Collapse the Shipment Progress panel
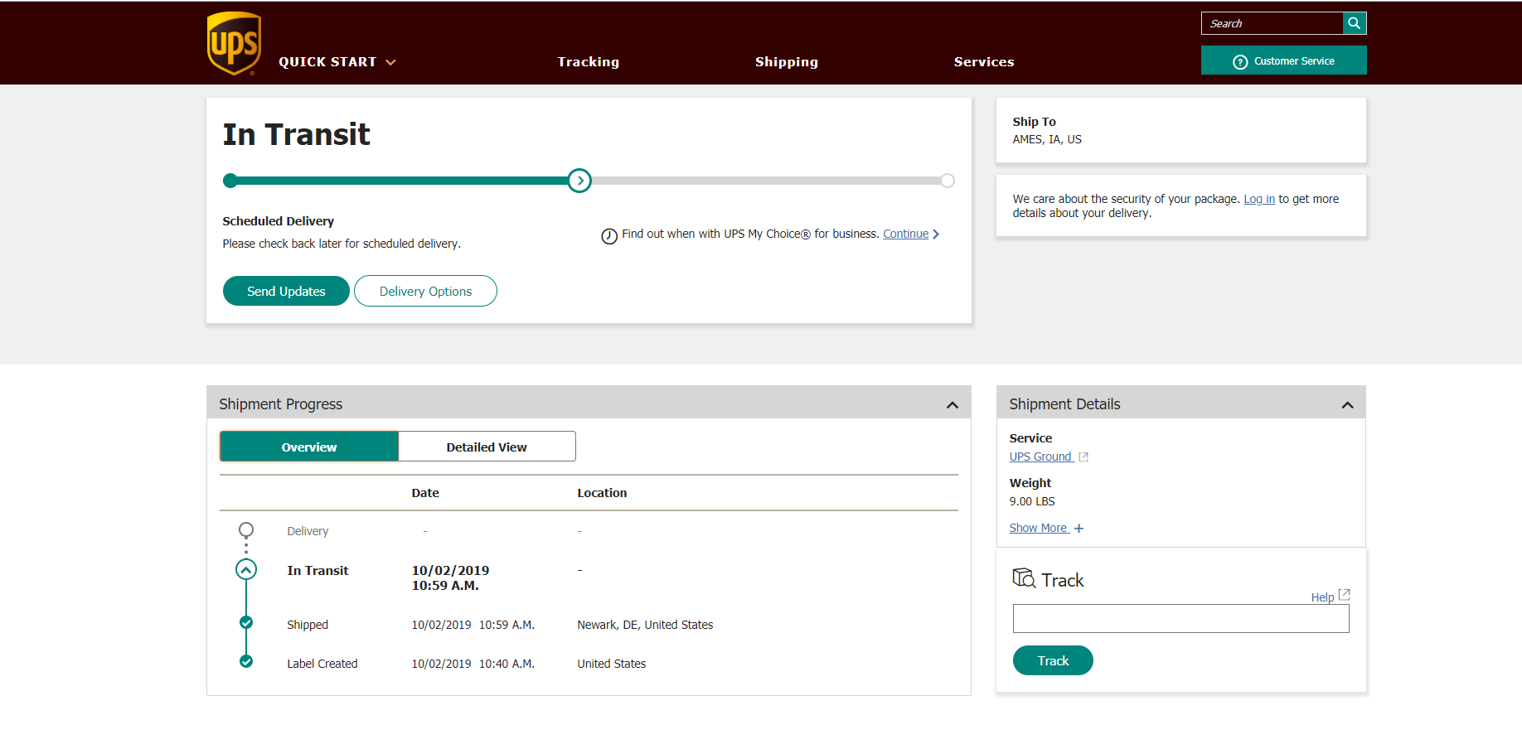Image resolution: width=1522 pixels, height=749 pixels. (x=952, y=405)
